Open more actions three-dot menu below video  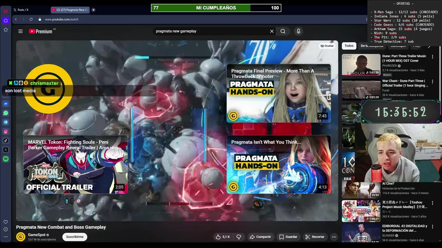[x=334, y=237]
